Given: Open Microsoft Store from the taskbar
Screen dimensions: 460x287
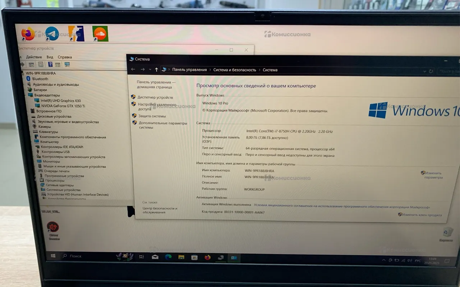Looking at the screenshot, I should pyautogui.click(x=194, y=257).
